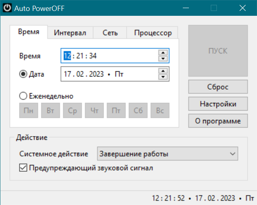This screenshot has width=257, height=205.
Task: Increase time with the up spinner arrow
Action: pyautogui.click(x=163, y=53)
